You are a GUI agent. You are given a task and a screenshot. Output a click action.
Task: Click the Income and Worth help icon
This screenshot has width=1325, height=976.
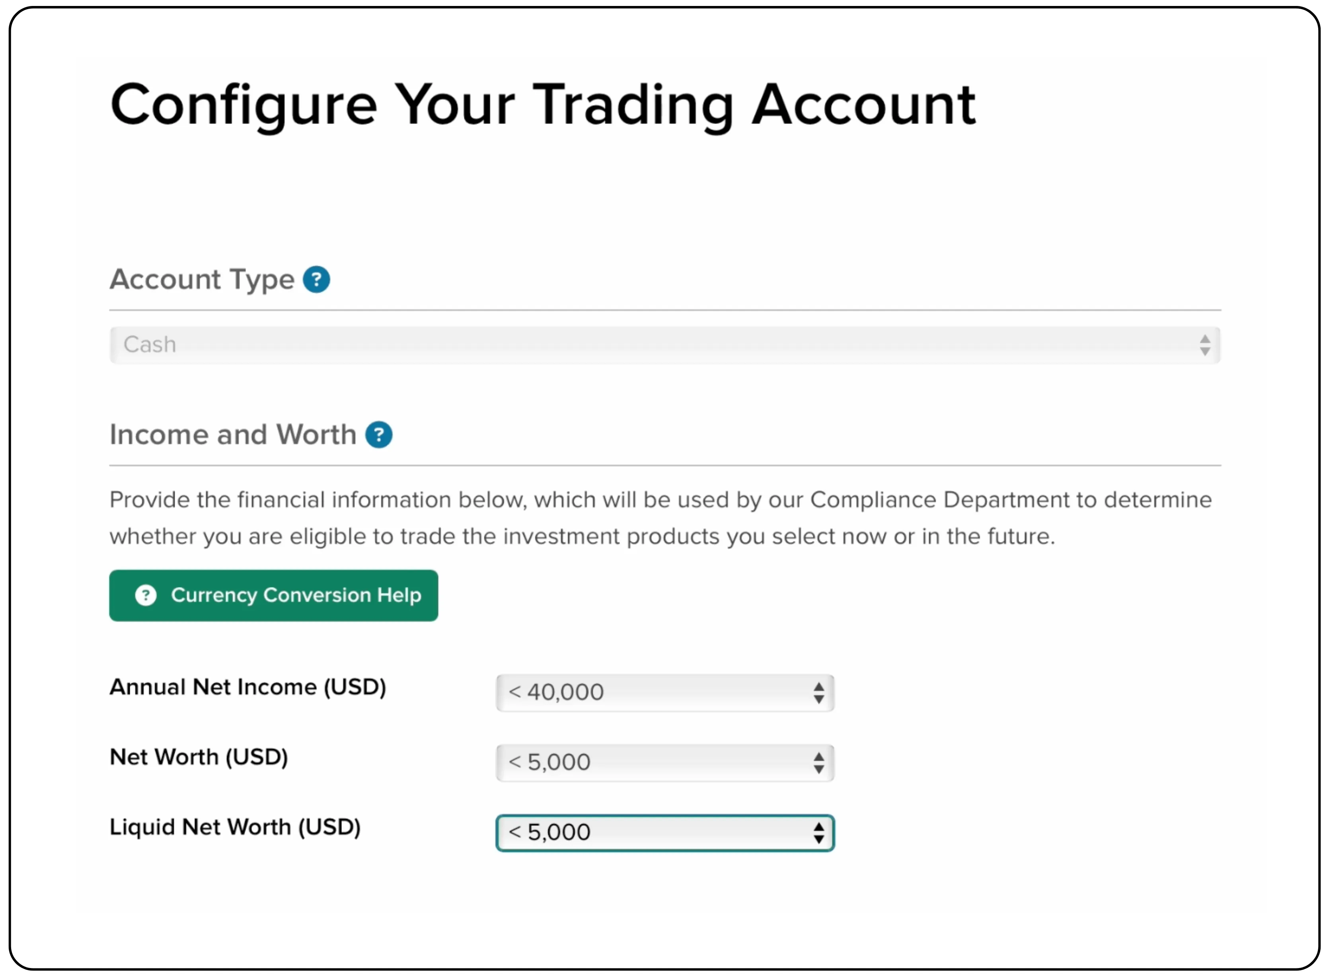380,434
